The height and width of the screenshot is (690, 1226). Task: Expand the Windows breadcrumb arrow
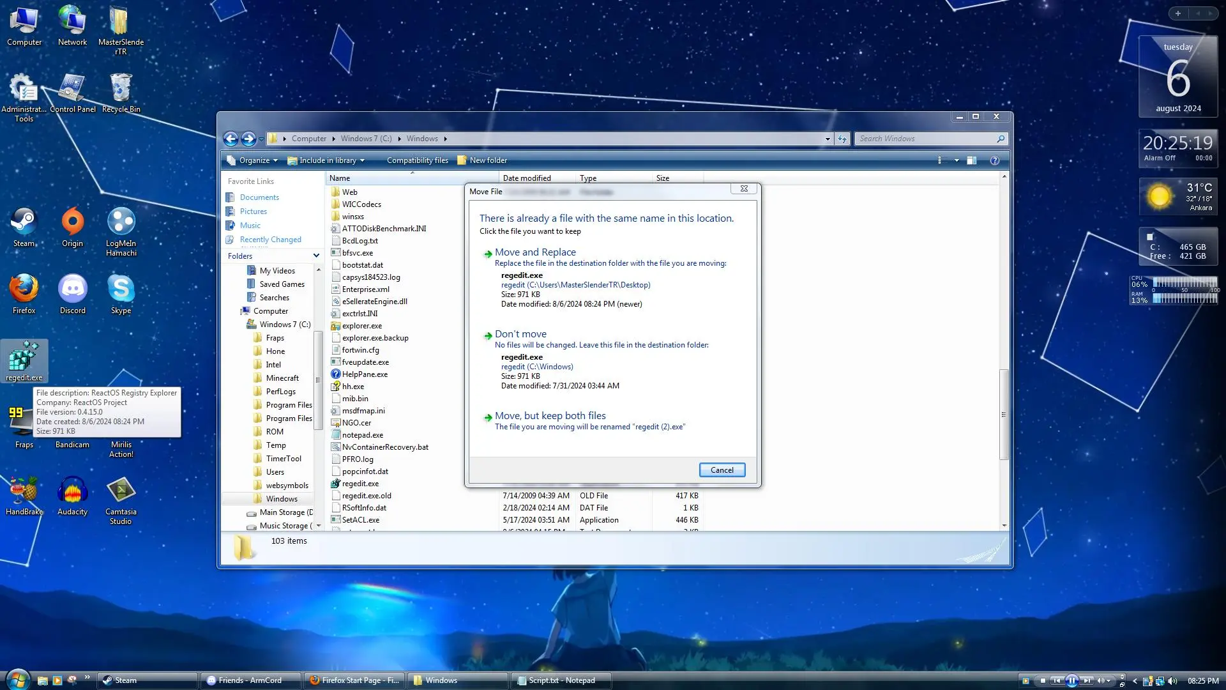point(446,139)
